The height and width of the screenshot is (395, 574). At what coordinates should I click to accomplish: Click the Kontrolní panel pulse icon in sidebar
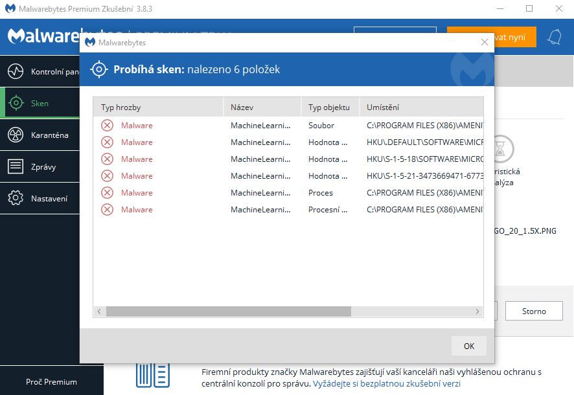point(16,71)
